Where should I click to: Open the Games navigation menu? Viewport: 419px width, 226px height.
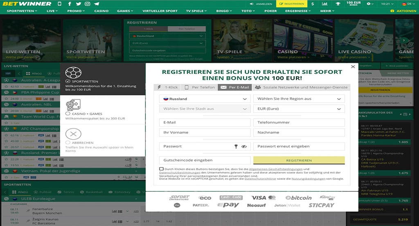click(x=125, y=11)
